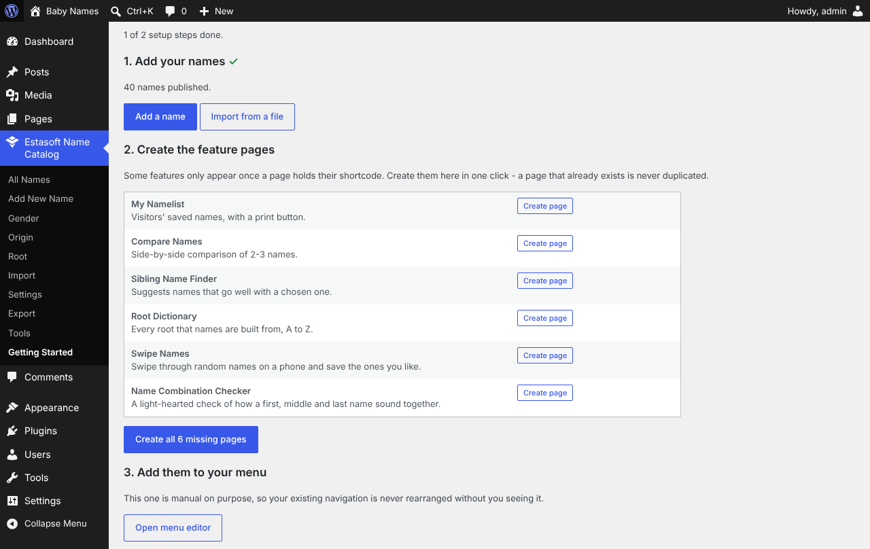Collapse the admin menu arrow icon
Image resolution: width=870 pixels, height=549 pixels.
point(12,524)
